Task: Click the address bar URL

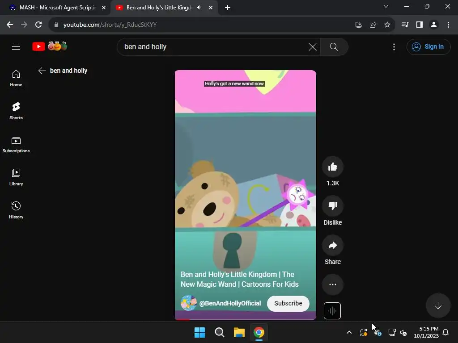Action: pos(110,25)
